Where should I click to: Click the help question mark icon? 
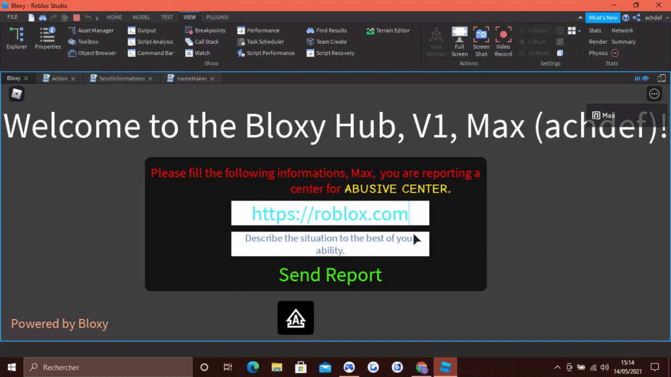626,17
